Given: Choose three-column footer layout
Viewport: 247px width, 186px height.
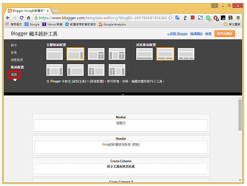Looking at the screenshot, I should click(x=186, y=54).
